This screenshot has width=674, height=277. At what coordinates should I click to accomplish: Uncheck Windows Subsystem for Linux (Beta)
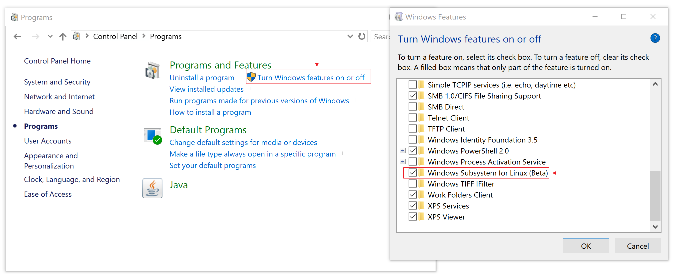413,172
